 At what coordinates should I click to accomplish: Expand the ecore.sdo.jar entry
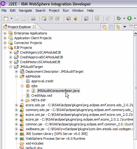[x=16, y=105]
